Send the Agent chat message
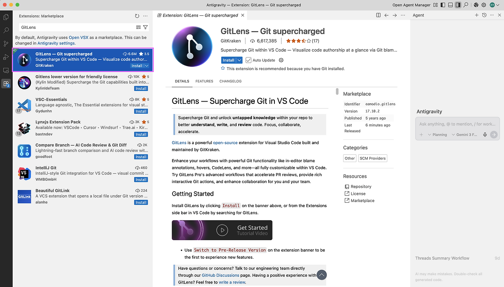Screen dimensions: 504x287 coord(494,135)
